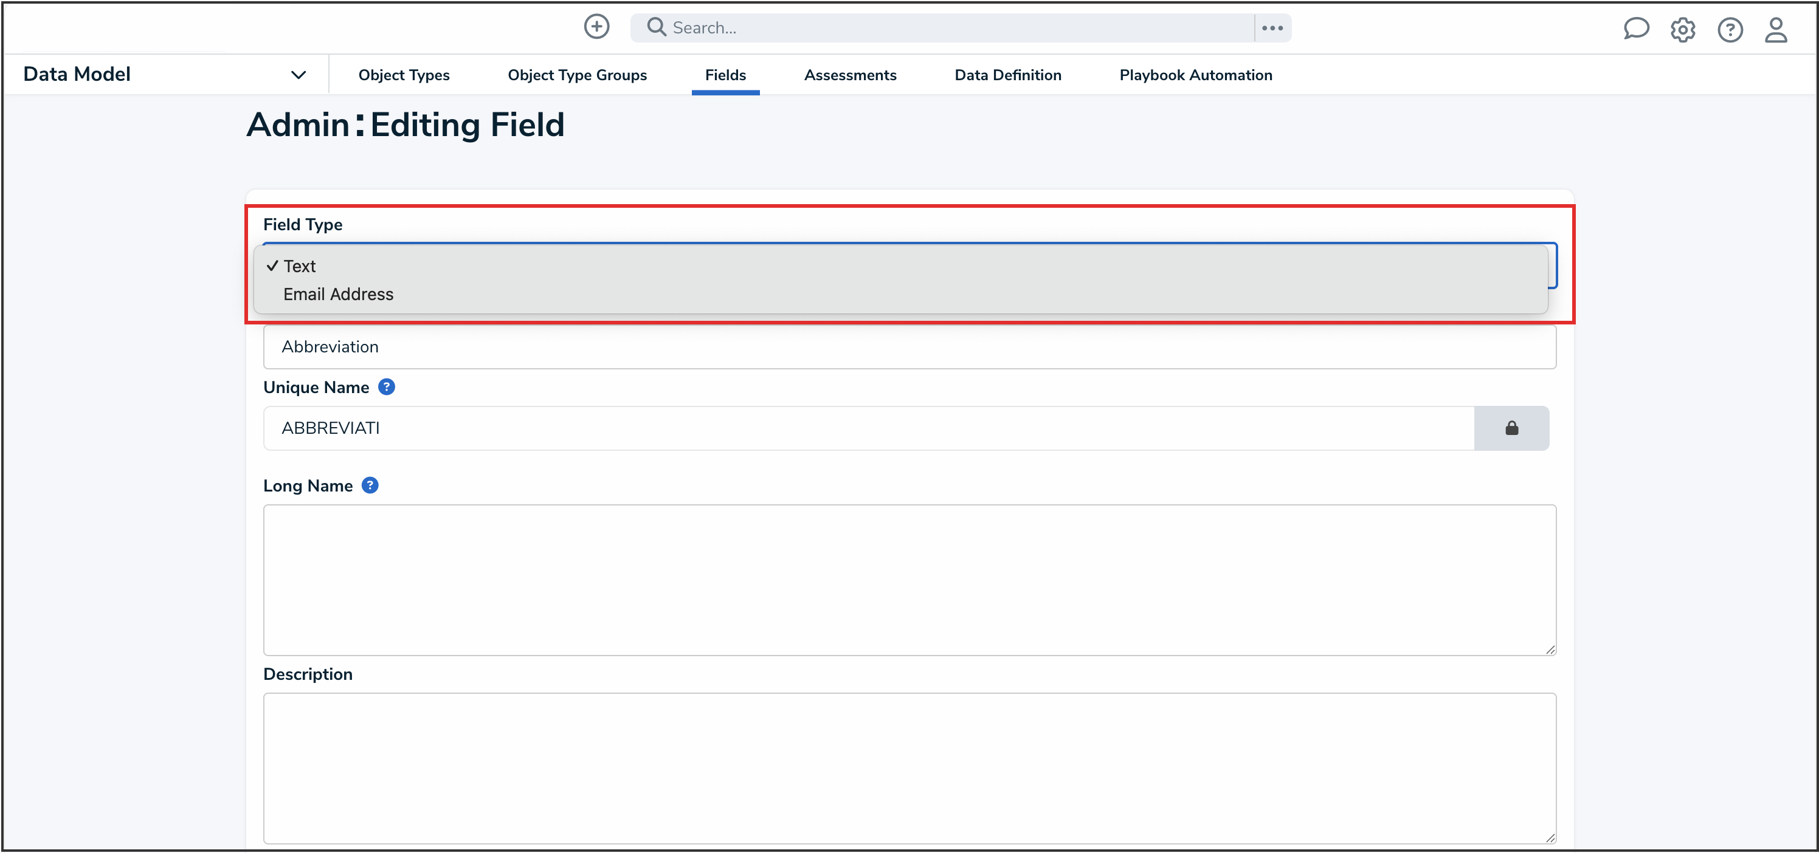Open the help question mark icon
The image size is (1819, 853).
(x=1729, y=30)
